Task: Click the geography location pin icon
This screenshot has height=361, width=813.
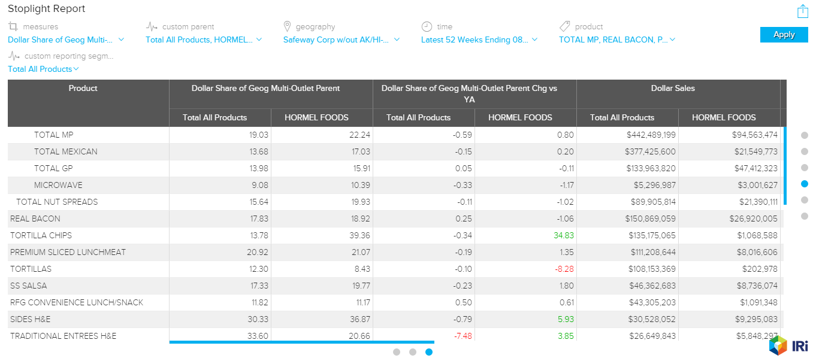Action: (x=287, y=26)
